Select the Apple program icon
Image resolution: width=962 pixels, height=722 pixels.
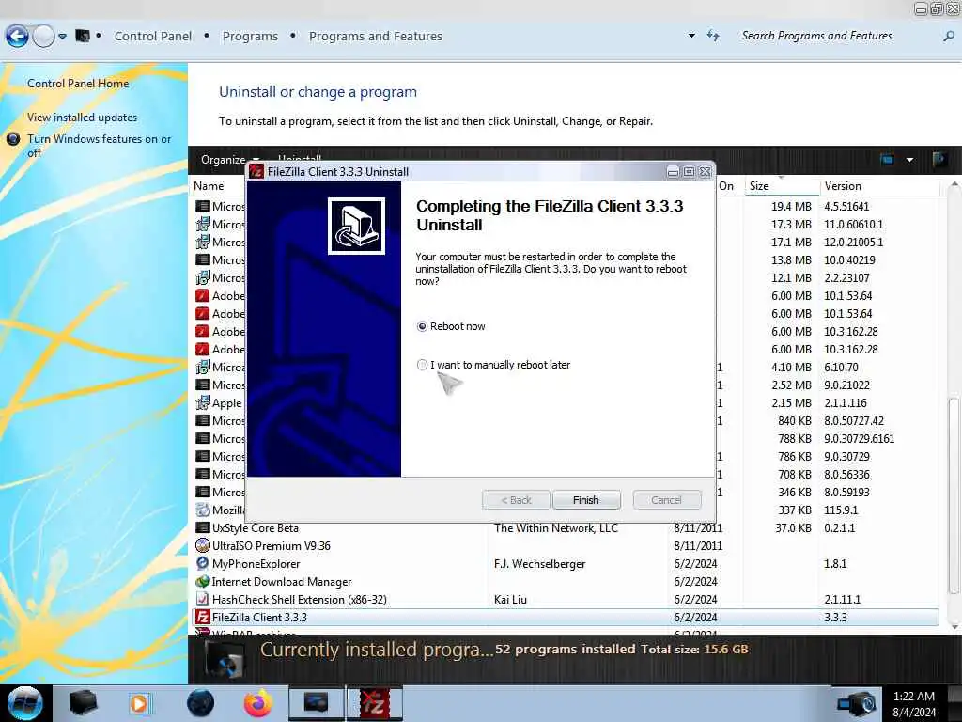coord(203,402)
